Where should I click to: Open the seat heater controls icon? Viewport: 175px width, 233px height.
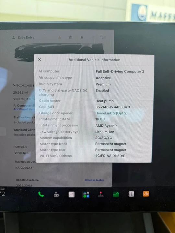[x=56, y=194]
